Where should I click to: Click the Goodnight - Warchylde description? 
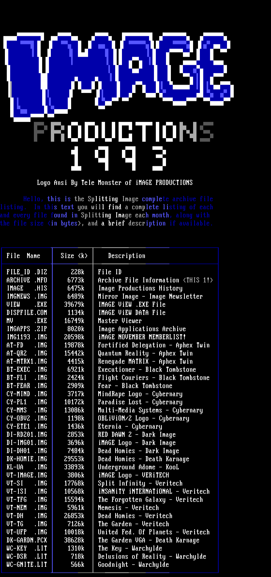click(133, 565)
